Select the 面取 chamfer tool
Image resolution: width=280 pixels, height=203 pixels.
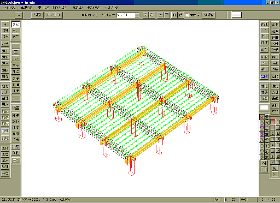click(x=16, y=133)
